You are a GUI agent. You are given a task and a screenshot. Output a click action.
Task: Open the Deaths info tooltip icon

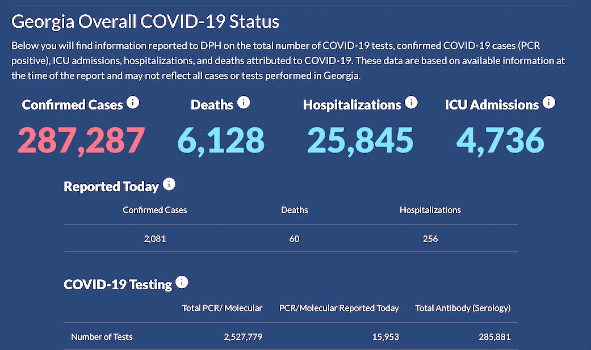(x=244, y=103)
